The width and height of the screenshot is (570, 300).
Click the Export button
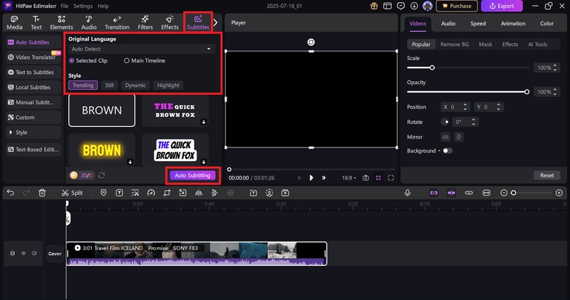click(502, 6)
